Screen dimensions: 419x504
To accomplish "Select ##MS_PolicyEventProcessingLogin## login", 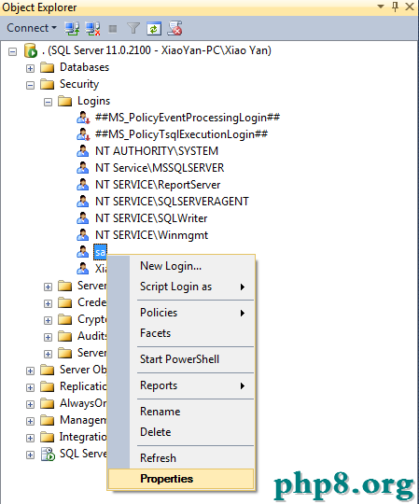I will 188,118.
